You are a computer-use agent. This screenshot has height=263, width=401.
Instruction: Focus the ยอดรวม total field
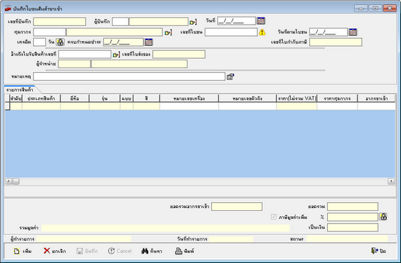click(353, 207)
